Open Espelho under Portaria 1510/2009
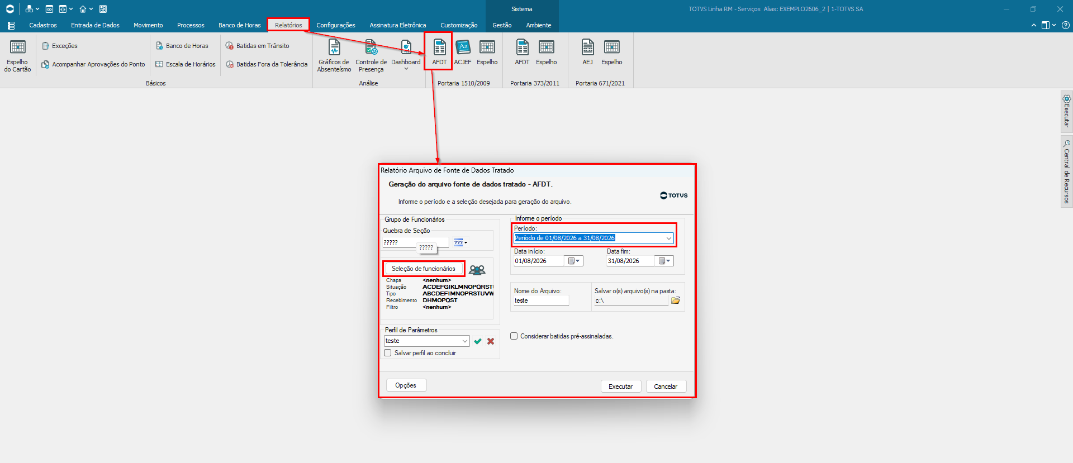 click(x=487, y=52)
